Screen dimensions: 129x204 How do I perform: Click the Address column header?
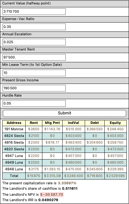pos(14,123)
